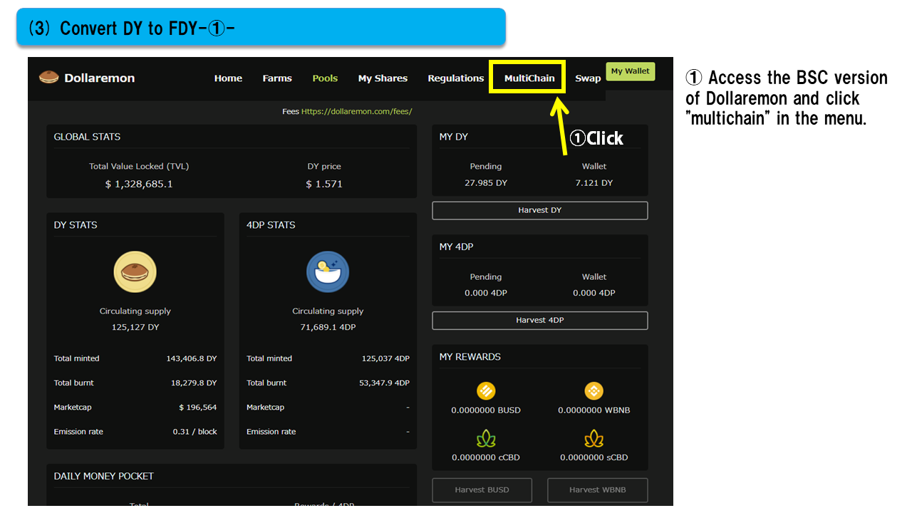This screenshot has height=513, width=912.
Task: Open the Swap menu item
Action: coord(588,78)
